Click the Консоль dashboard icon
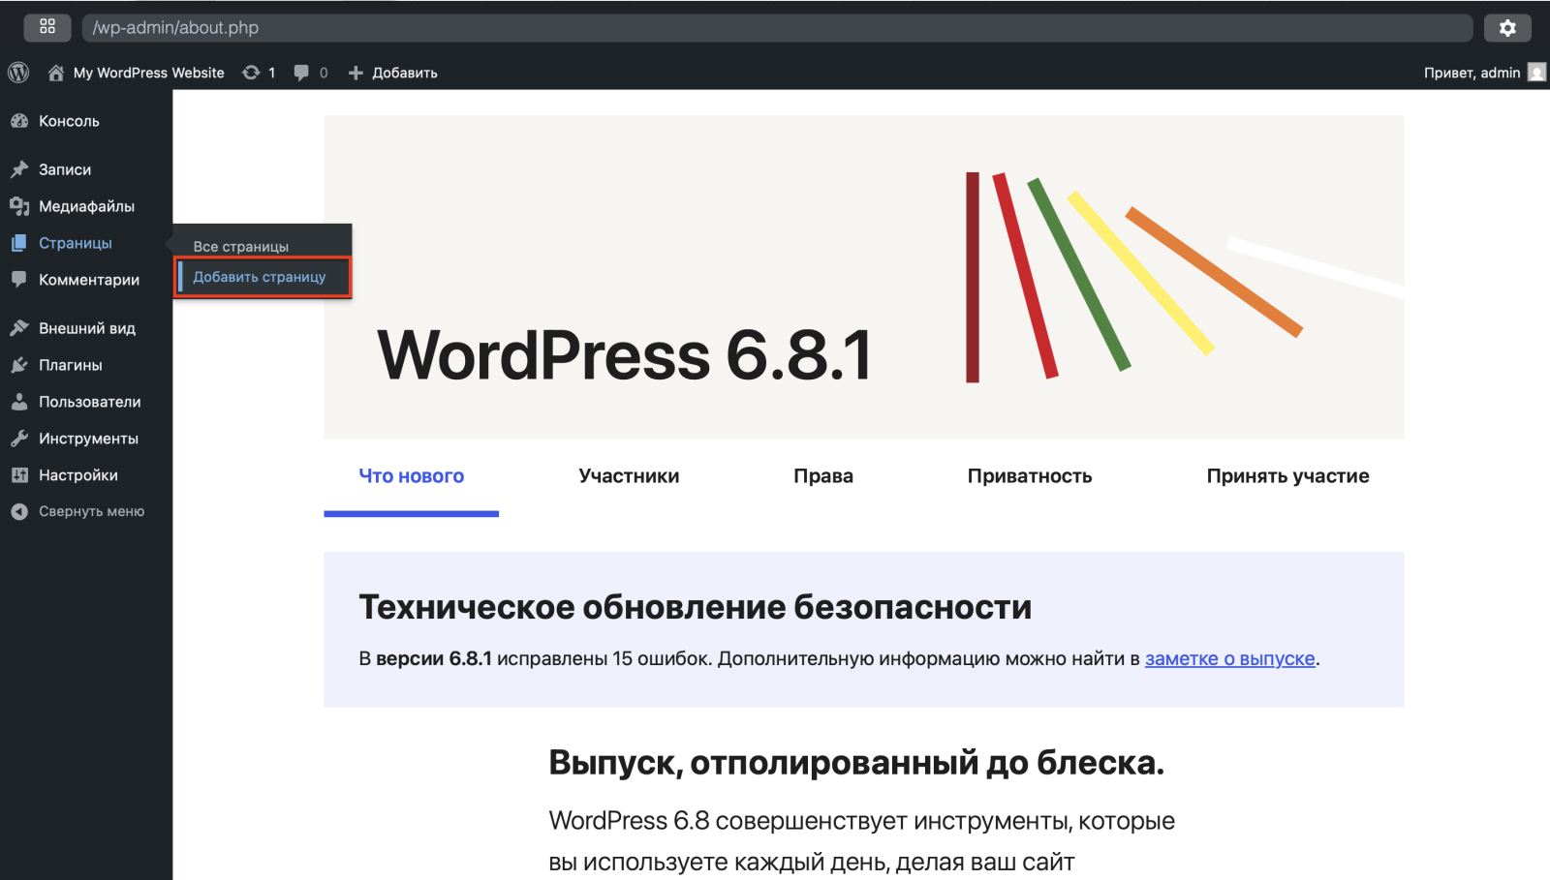This screenshot has width=1550, height=880. (19, 121)
